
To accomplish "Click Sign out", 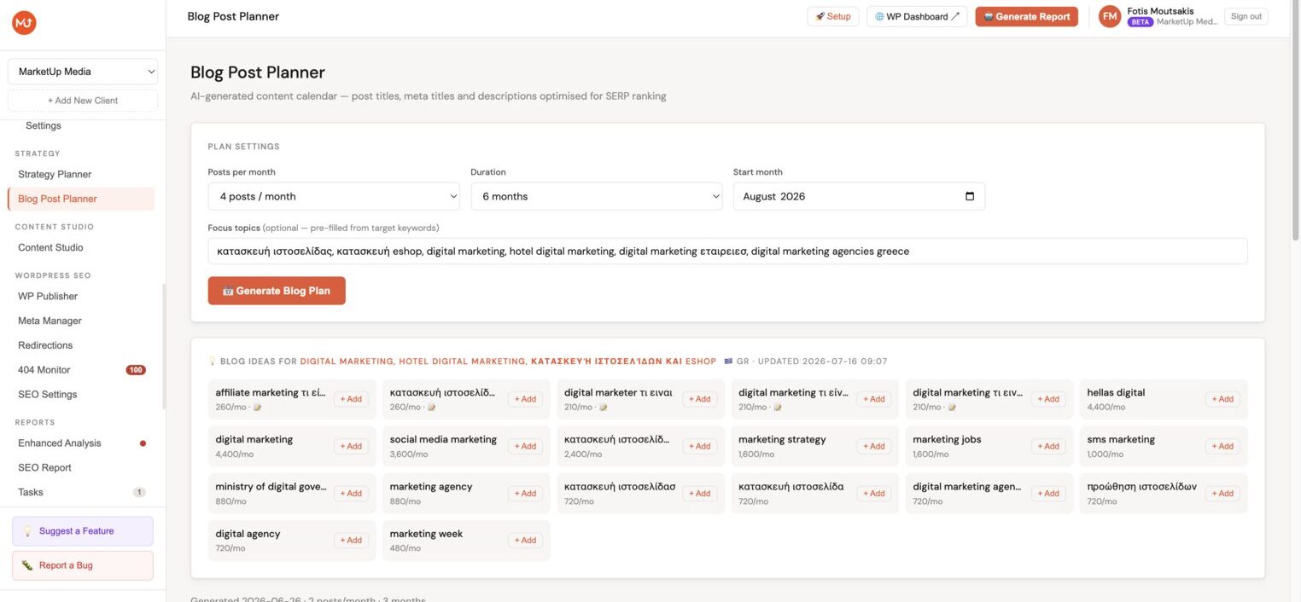I will point(1246,16).
